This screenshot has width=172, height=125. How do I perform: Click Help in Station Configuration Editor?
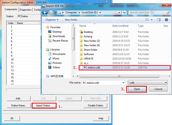[x=101, y=118]
